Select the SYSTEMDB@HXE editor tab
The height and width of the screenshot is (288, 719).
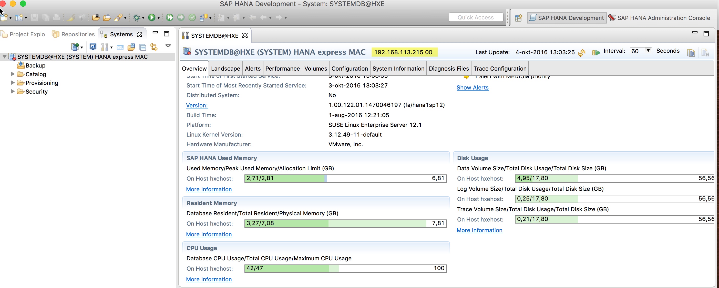coord(214,36)
